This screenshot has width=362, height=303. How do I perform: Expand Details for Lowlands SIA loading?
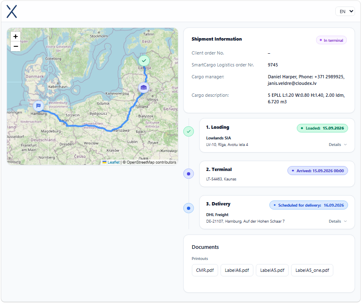338,145
